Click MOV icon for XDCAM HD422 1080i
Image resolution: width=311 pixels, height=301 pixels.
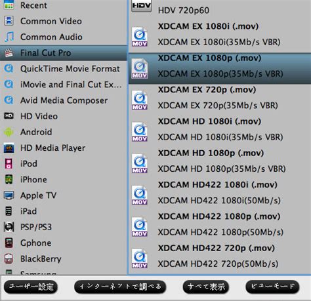click(140, 195)
